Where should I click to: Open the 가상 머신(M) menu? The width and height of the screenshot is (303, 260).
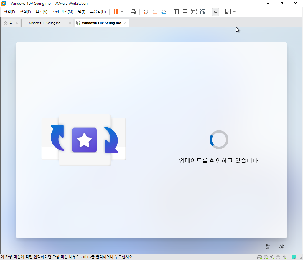(62, 12)
